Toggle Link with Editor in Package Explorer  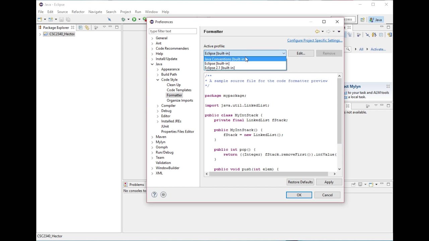click(87, 27)
